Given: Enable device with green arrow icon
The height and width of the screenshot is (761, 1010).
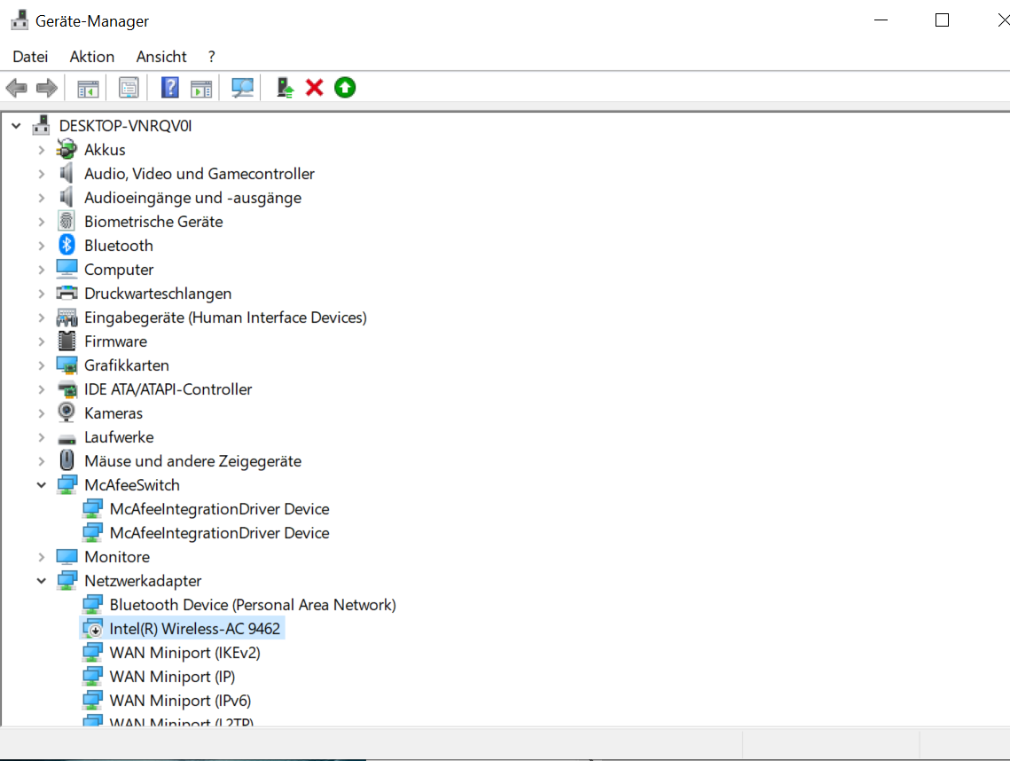Looking at the screenshot, I should click(345, 88).
